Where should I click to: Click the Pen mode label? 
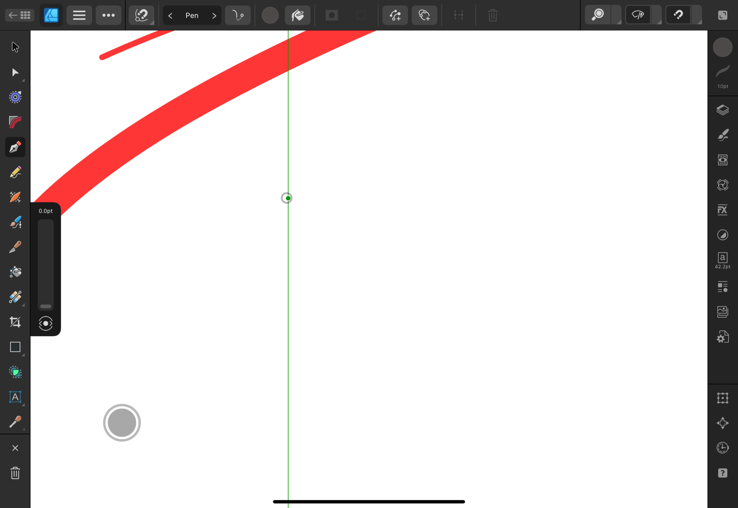192,15
